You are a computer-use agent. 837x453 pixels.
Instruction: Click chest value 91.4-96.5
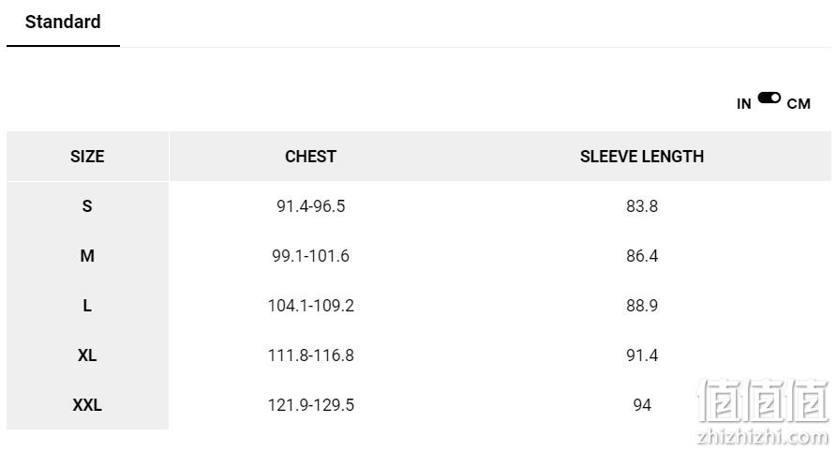click(310, 206)
